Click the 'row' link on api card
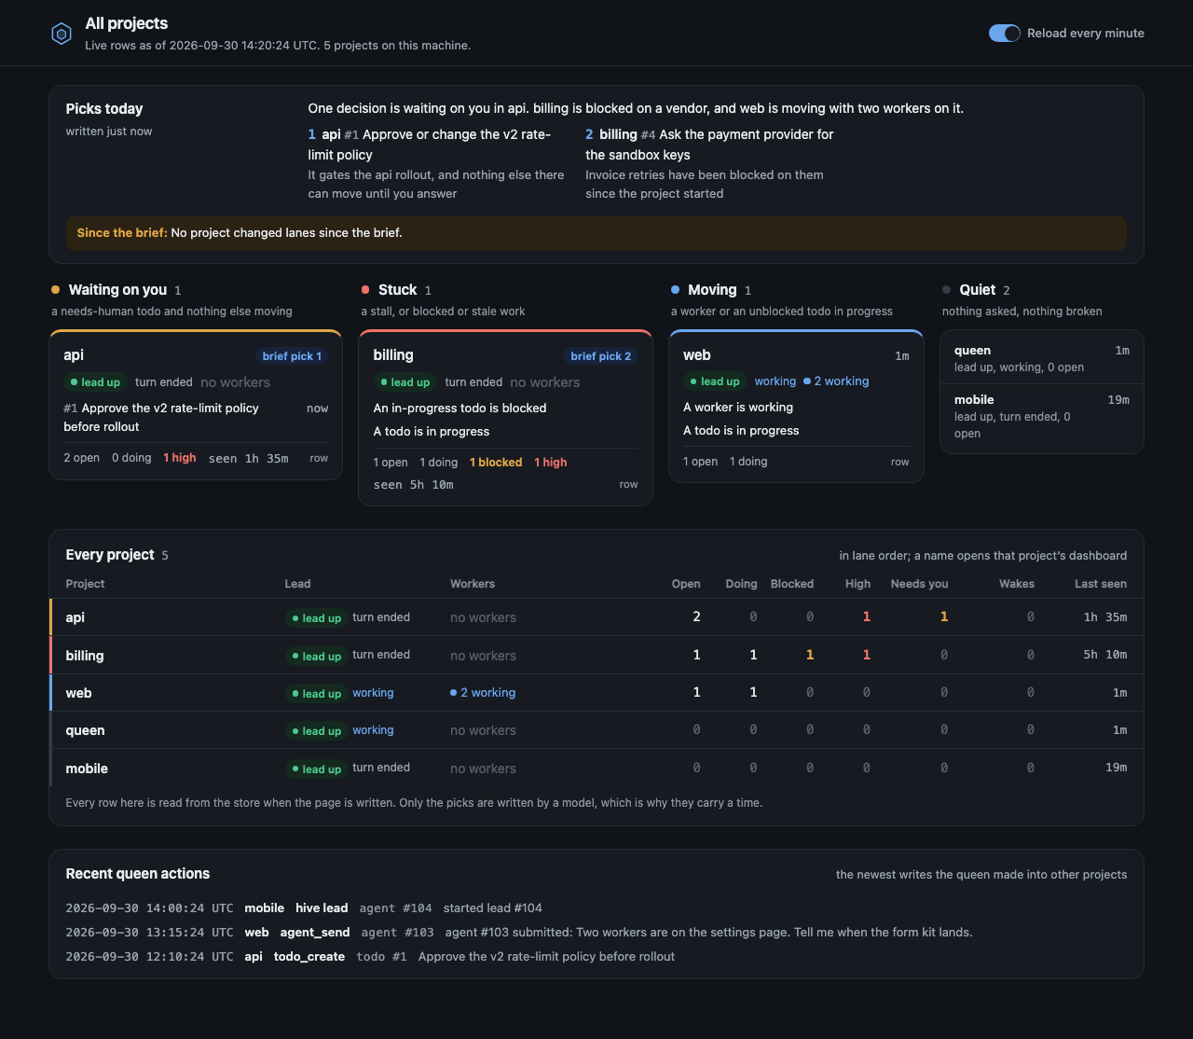The width and height of the screenshot is (1193, 1039). (319, 458)
